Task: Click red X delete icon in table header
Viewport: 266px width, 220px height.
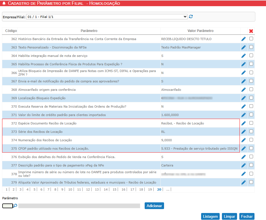Action: point(251,31)
